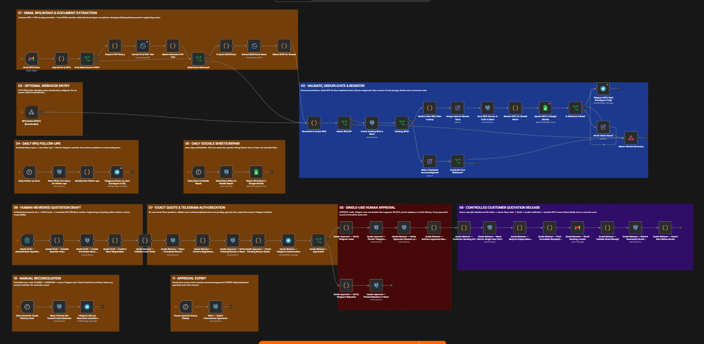Image resolution: width=704 pixels, height=344 pixels.
Task: Open the Stable RFQ ID? if node
Action: 343,123
